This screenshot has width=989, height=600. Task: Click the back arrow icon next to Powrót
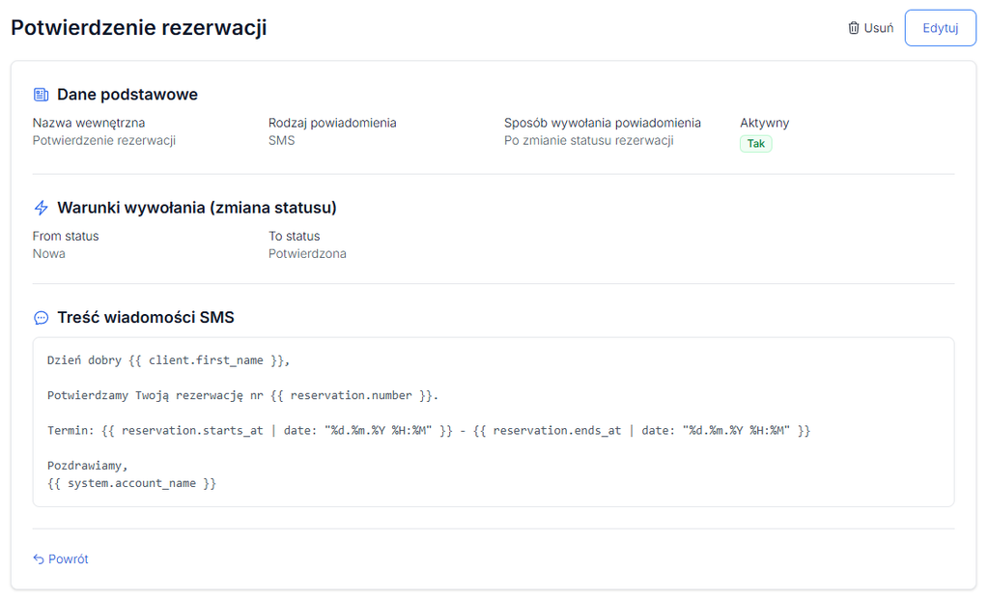coord(39,559)
